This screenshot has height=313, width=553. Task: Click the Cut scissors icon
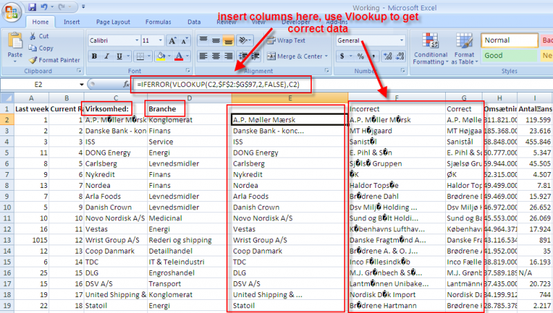[33, 36]
